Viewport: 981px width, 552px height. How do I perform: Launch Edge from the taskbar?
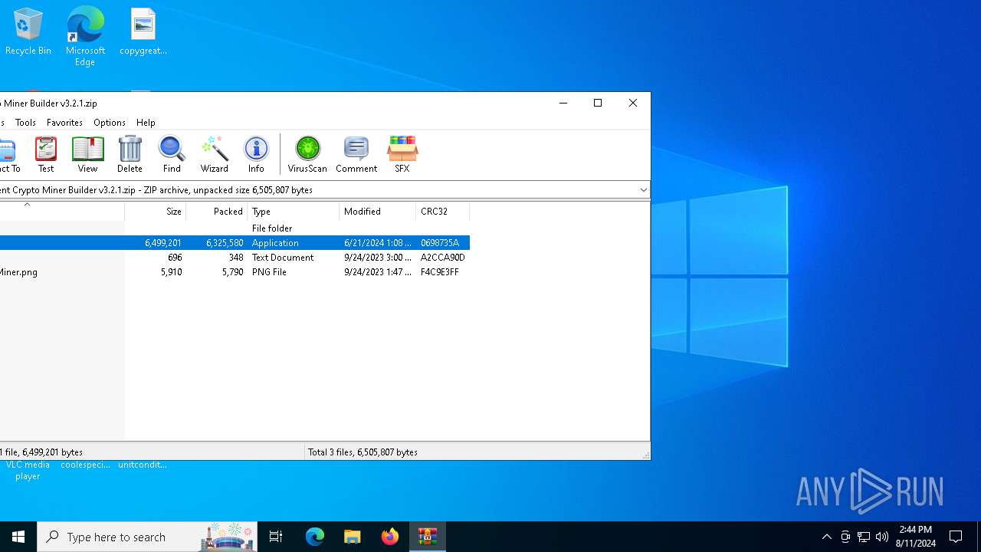click(x=315, y=537)
